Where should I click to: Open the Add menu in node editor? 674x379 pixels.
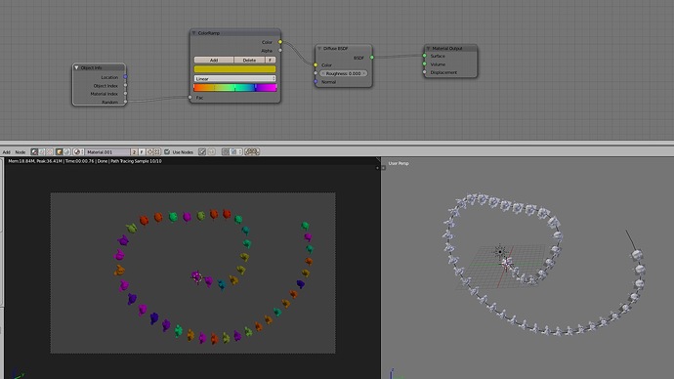(7, 152)
